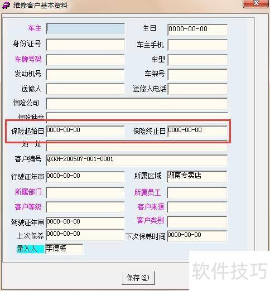The height and width of the screenshot is (291, 270).
Task: Click the 车主 purple label
Action: coord(35,28)
